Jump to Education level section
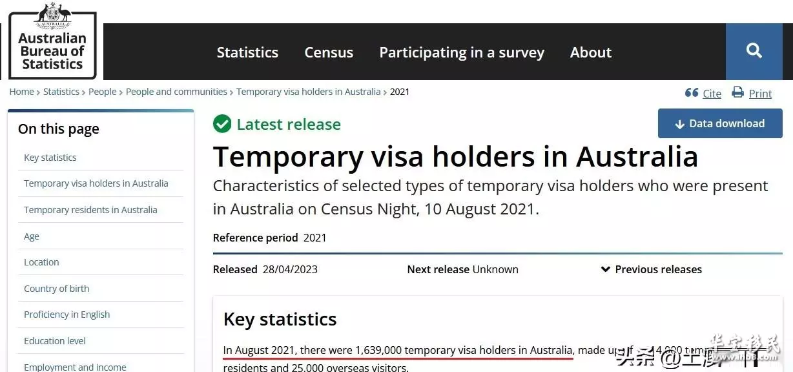Screen dimensions: 793x372 click(x=54, y=341)
